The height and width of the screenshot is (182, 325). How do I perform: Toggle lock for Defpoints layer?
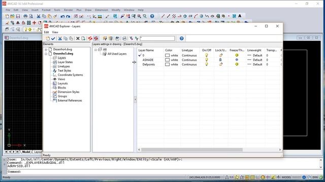pyautogui.click(x=221, y=64)
